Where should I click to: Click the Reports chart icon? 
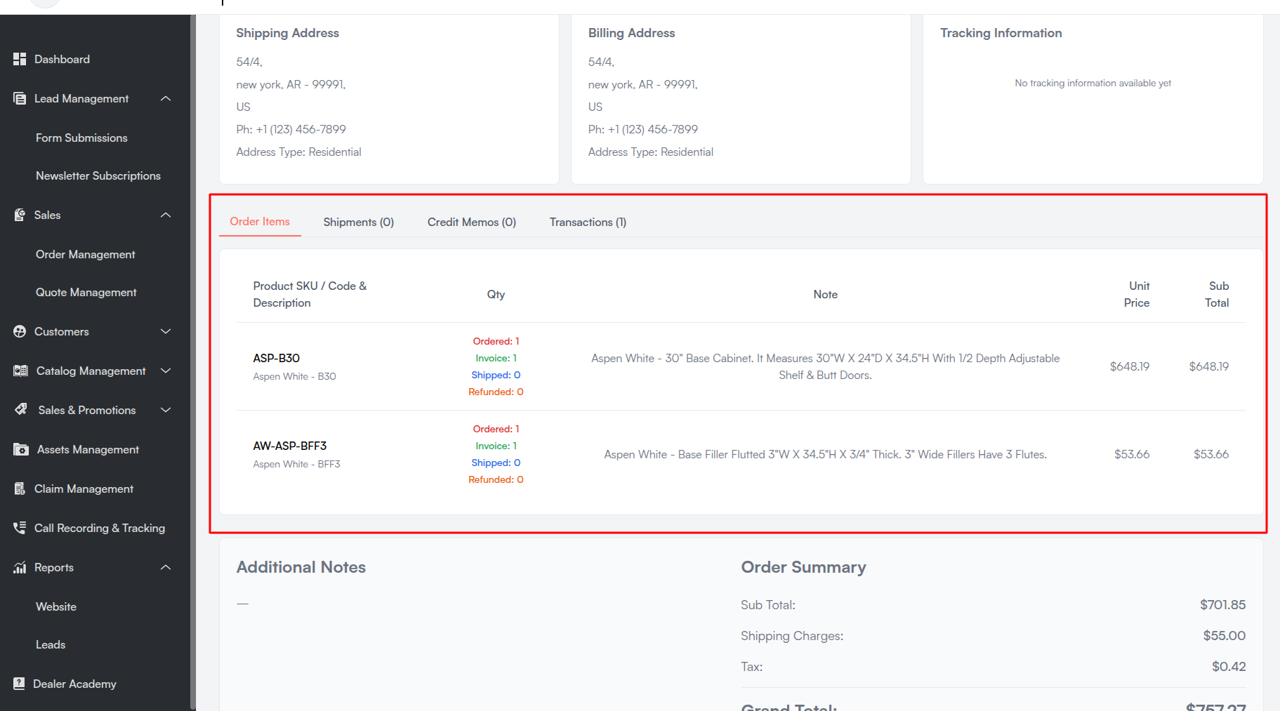[20, 567]
